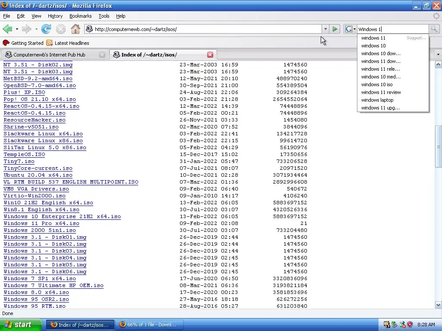Open the Windows 3.1 - Disk04.img link
The image size is (442, 331).
[45, 258]
